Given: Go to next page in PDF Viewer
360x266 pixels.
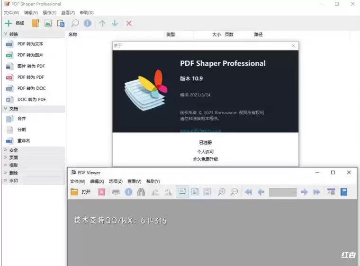Looking at the screenshot, I should click(304, 192).
